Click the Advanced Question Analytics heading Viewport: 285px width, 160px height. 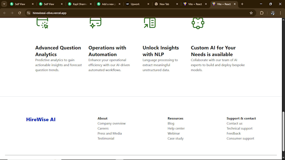[x=58, y=51]
